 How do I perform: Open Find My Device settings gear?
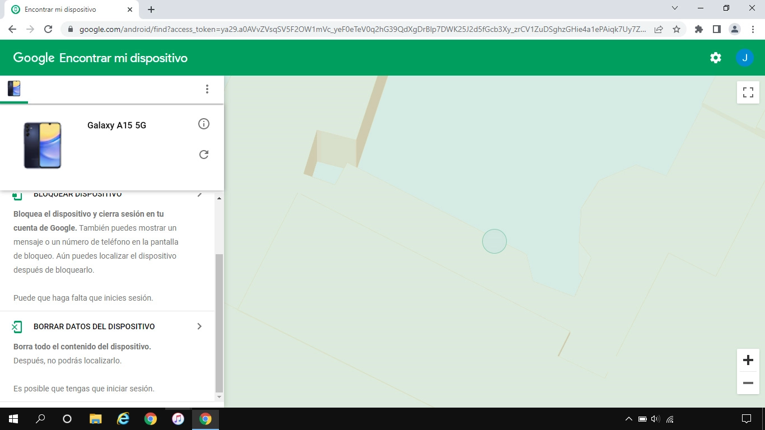click(715, 57)
